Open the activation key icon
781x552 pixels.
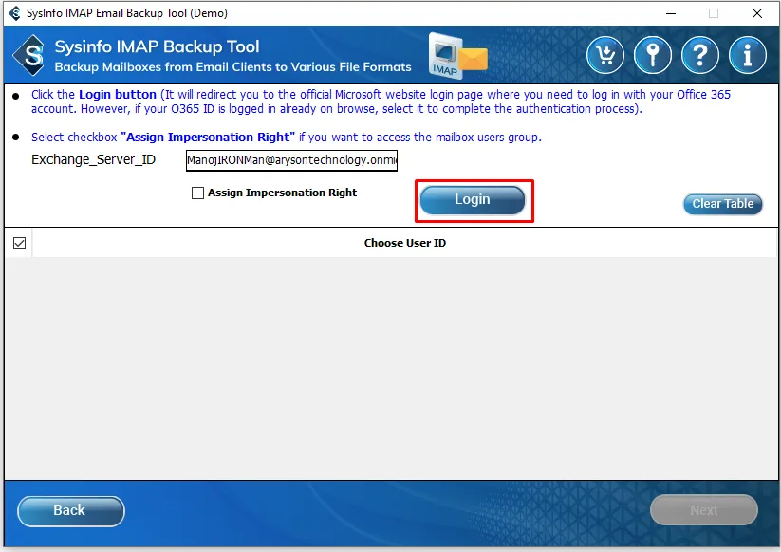[653, 55]
